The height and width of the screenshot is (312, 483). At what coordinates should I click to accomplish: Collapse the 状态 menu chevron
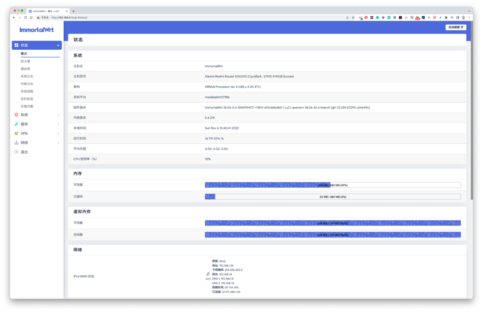click(58, 45)
